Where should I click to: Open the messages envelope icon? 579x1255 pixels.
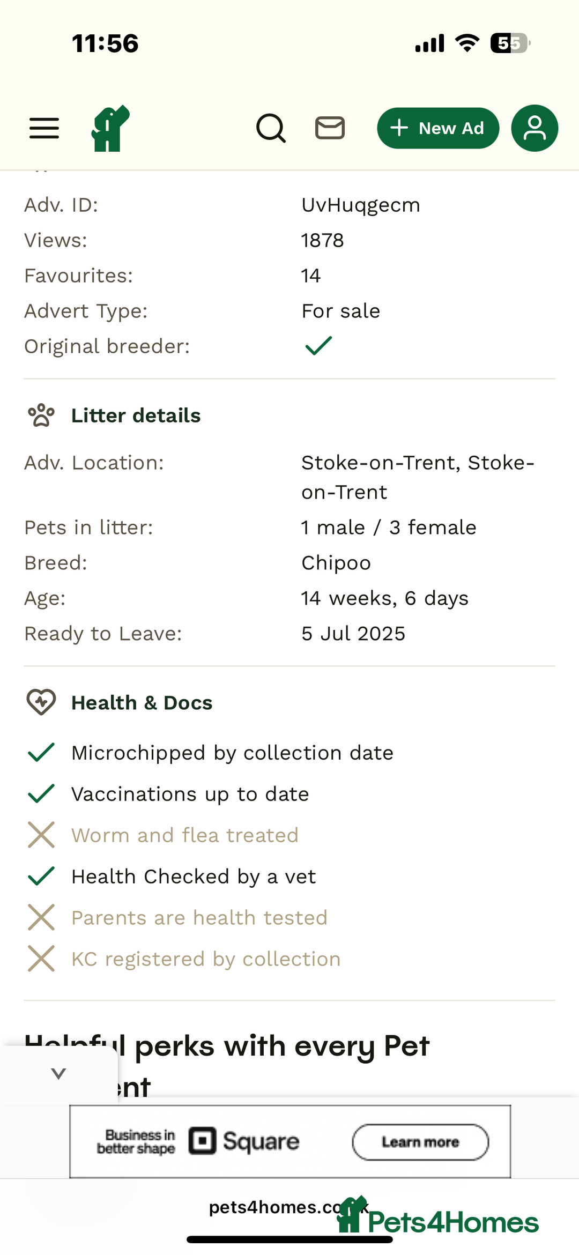pos(330,128)
